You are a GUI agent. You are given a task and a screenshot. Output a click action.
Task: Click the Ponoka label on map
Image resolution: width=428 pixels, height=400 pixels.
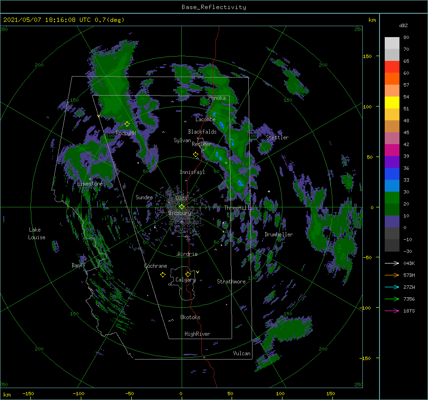pyautogui.click(x=217, y=98)
